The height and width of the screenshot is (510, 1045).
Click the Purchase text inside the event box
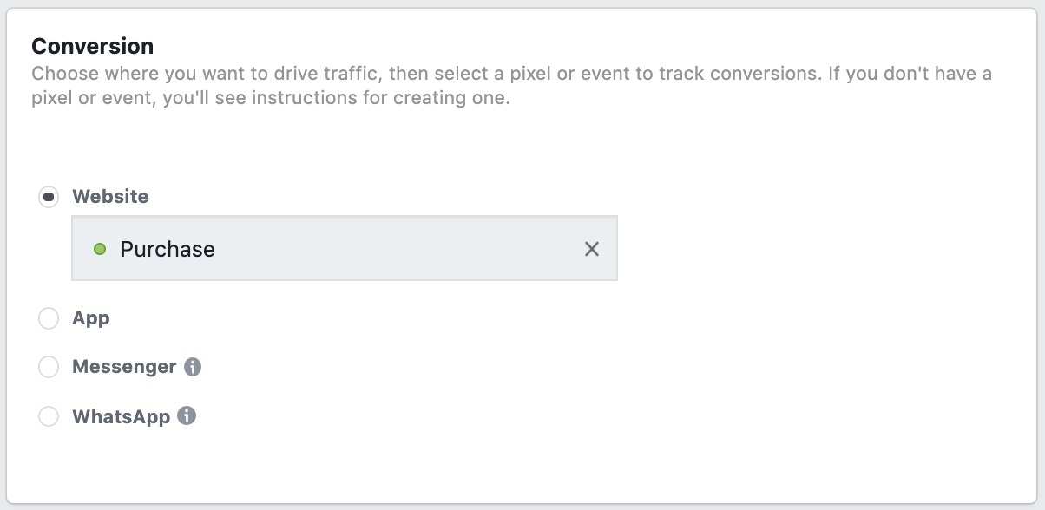pyautogui.click(x=168, y=249)
